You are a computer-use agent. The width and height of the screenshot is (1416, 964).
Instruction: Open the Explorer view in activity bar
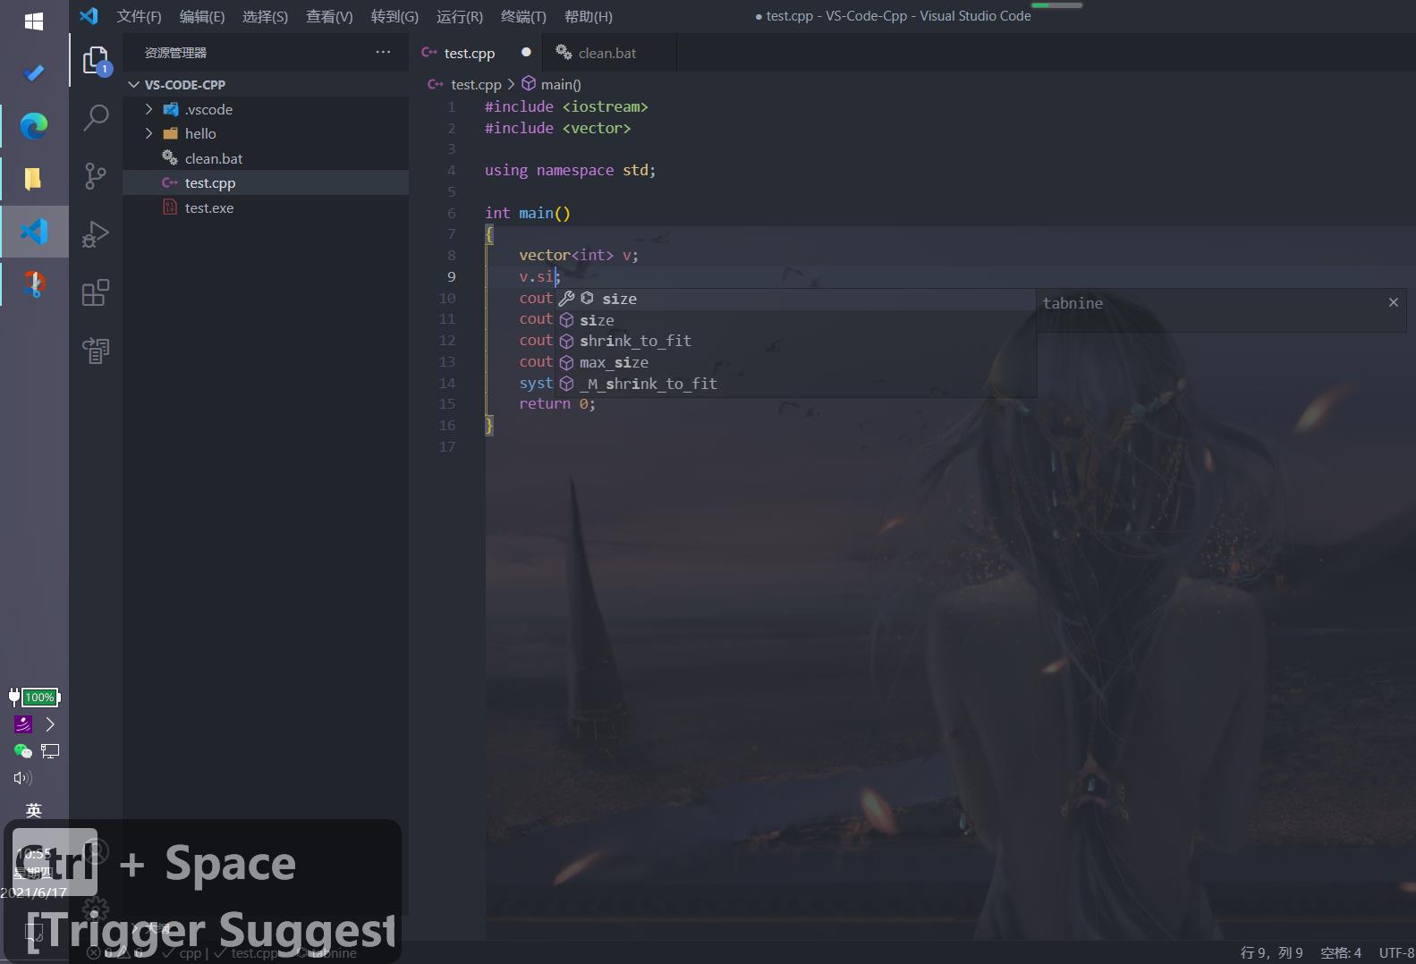click(x=96, y=61)
